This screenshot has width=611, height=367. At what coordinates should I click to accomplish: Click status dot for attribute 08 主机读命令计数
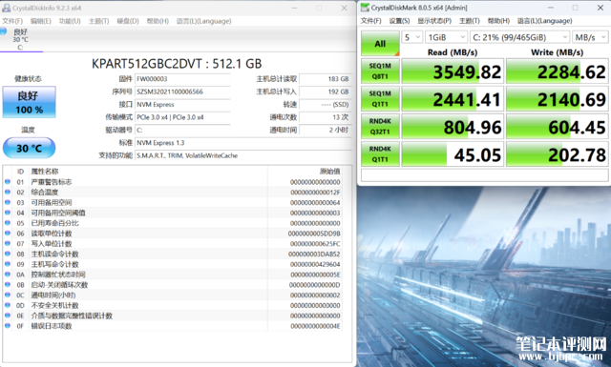tap(8, 254)
